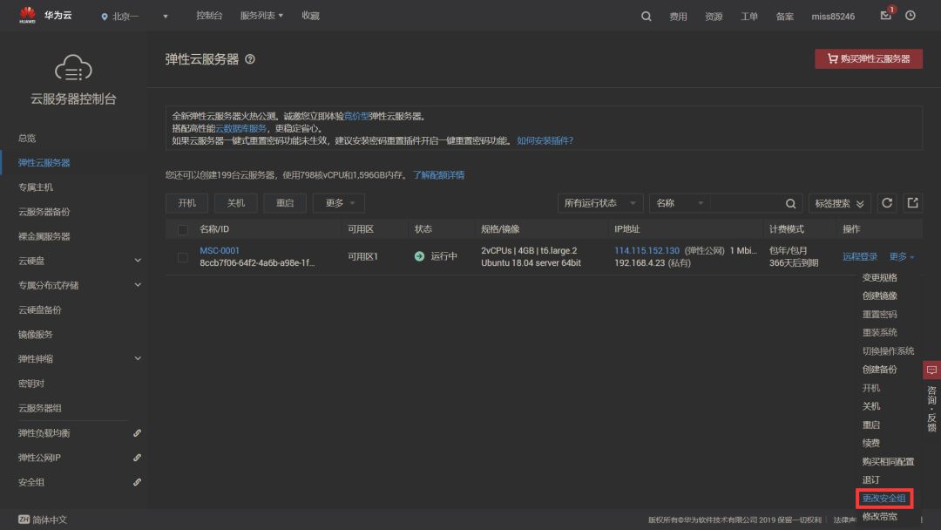Click the link icon next to 弹性公网IP
Viewport: 941px width, 530px height.
pos(138,458)
